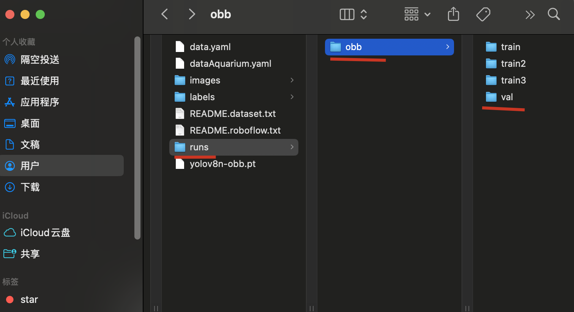Click the sidebar scrollbar

(137, 138)
